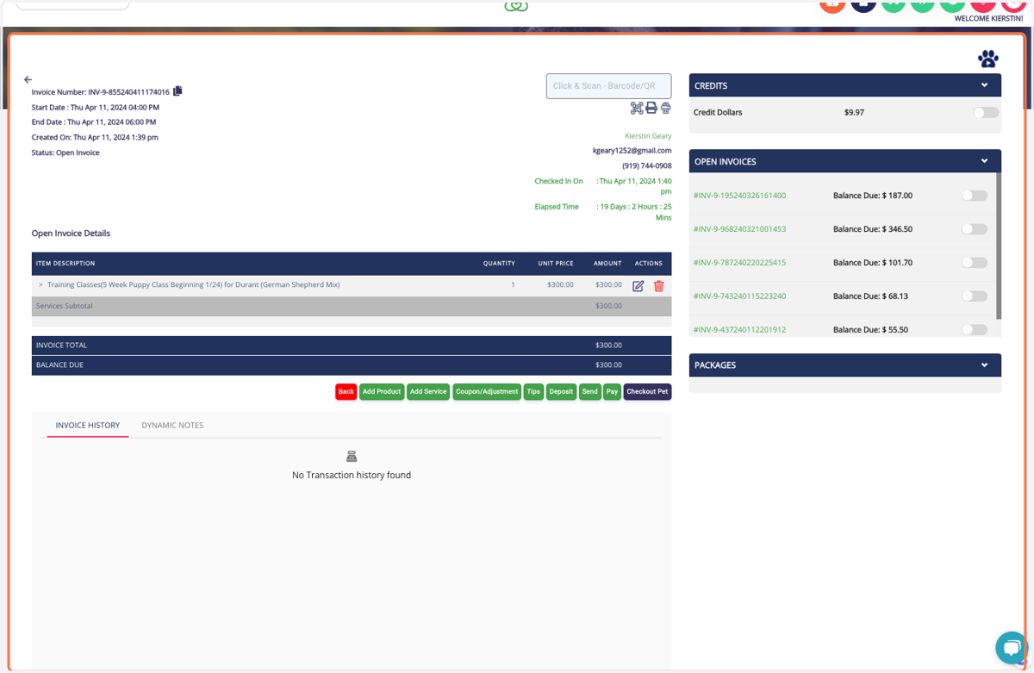Collapse the Open Invoices panel

[x=984, y=161]
